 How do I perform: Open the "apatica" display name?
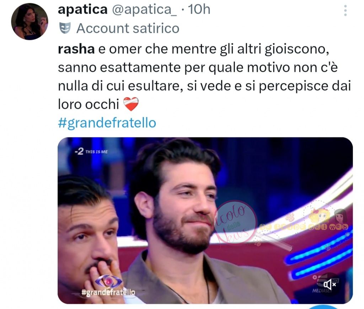point(82,10)
